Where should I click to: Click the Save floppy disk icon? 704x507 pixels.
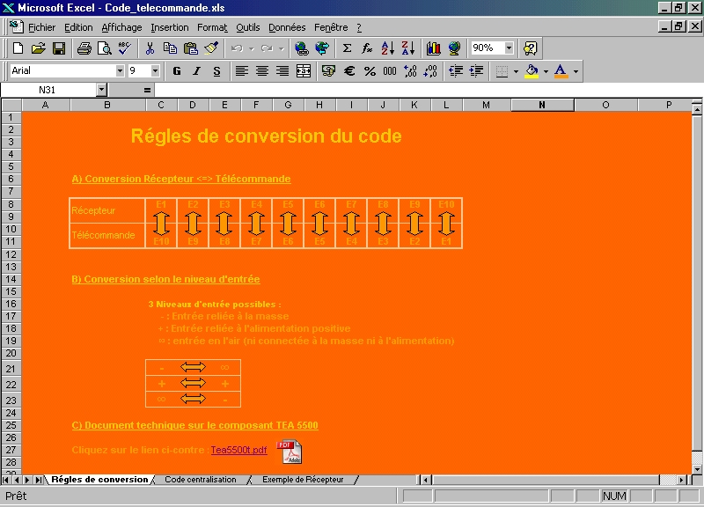coord(59,48)
